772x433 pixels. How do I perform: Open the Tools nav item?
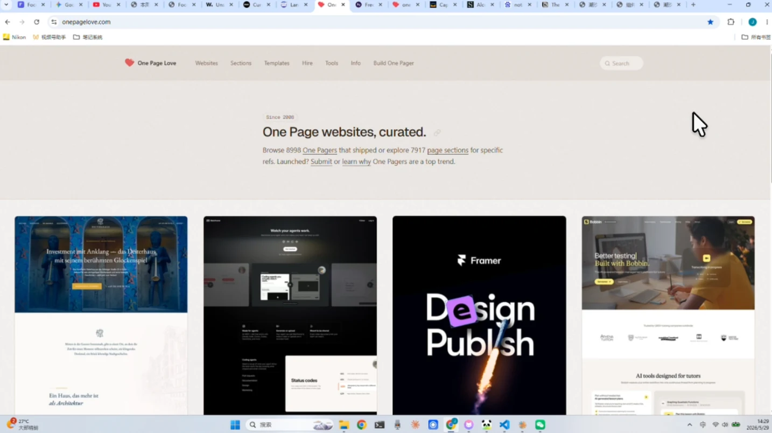tap(332, 63)
